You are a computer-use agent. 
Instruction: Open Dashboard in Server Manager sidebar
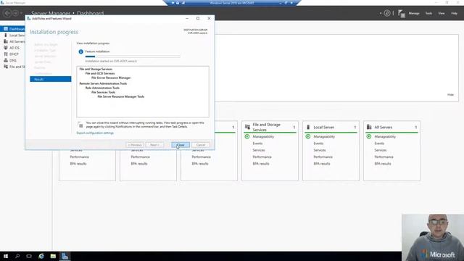[x=13, y=29]
